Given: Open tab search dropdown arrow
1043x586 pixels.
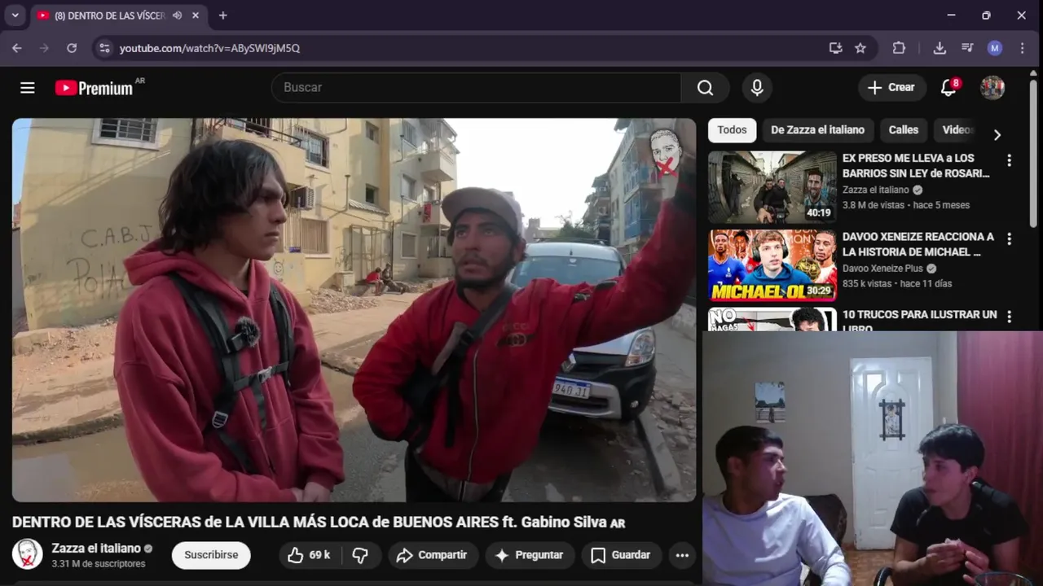Looking at the screenshot, I should [15, 15].
